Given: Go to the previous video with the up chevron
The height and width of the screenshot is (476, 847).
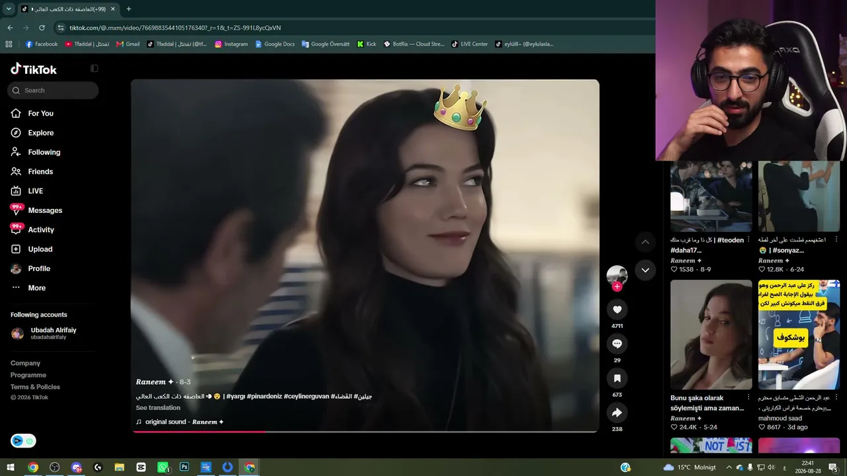Looking at the screenshot, I should pyautogui.click(x=645, y=242).
